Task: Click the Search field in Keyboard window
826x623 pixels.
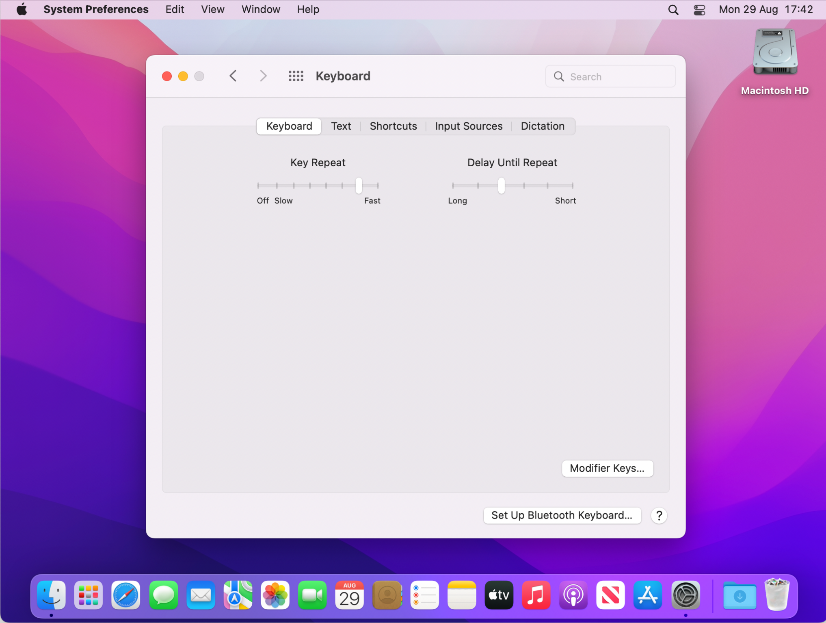Action: tap(610, 76)
